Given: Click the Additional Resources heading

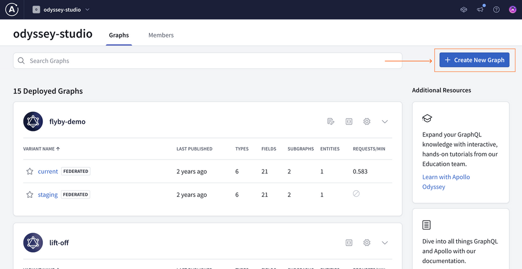Looking at the screenshot, I should pyautogui.click(x=442, y=90).
